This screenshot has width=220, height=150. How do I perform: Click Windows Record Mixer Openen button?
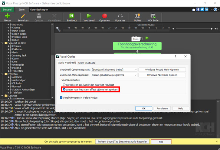pos(162,69)
